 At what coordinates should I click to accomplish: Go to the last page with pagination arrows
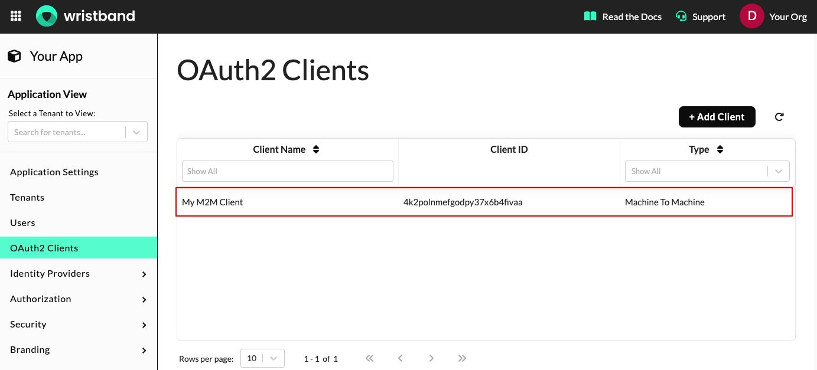[x=462, y=358]
